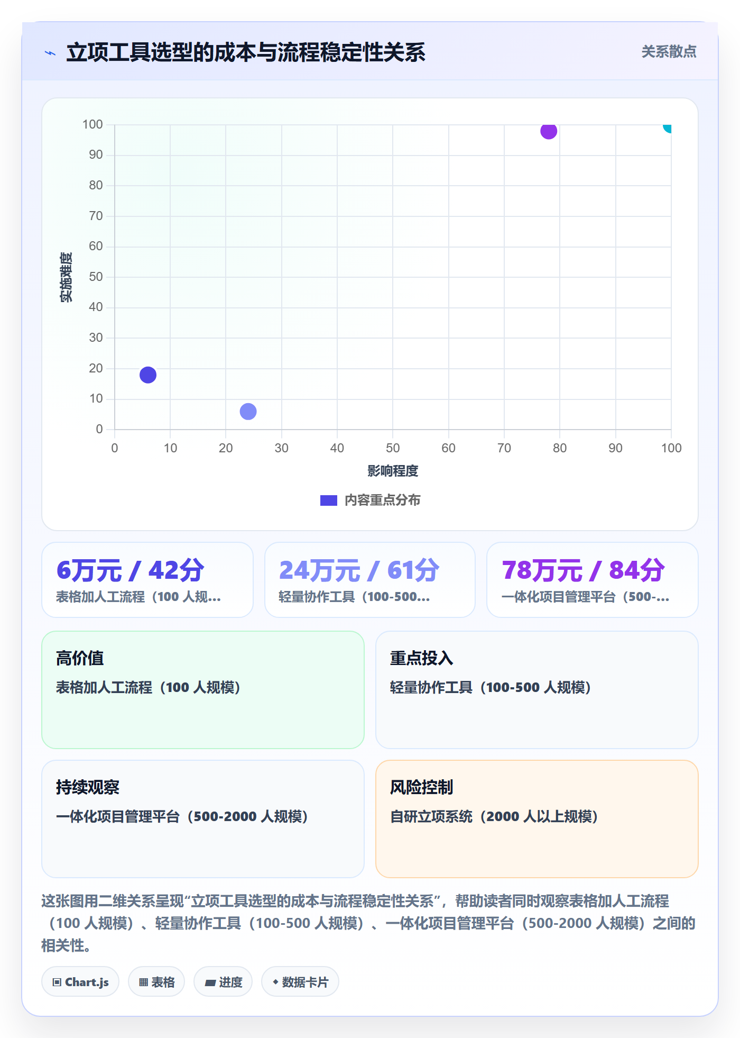
Task: Select the purple scatter point at the top
Action: 549,131
